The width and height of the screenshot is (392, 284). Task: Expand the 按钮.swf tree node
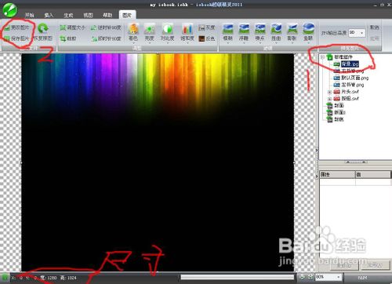[329, 99]
